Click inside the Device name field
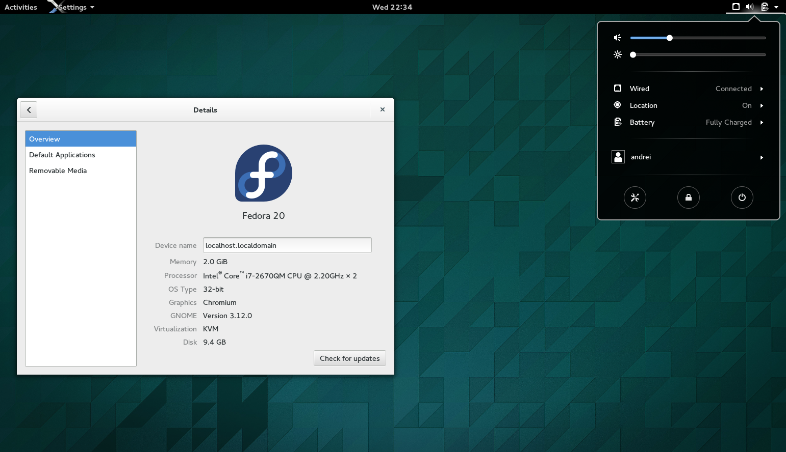The height and width of the screenshot is (452, 786). pos(287,245)
